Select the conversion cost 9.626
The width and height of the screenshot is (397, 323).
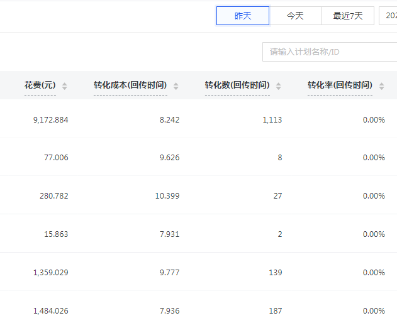pyautogui.click(x=169, y=158)
